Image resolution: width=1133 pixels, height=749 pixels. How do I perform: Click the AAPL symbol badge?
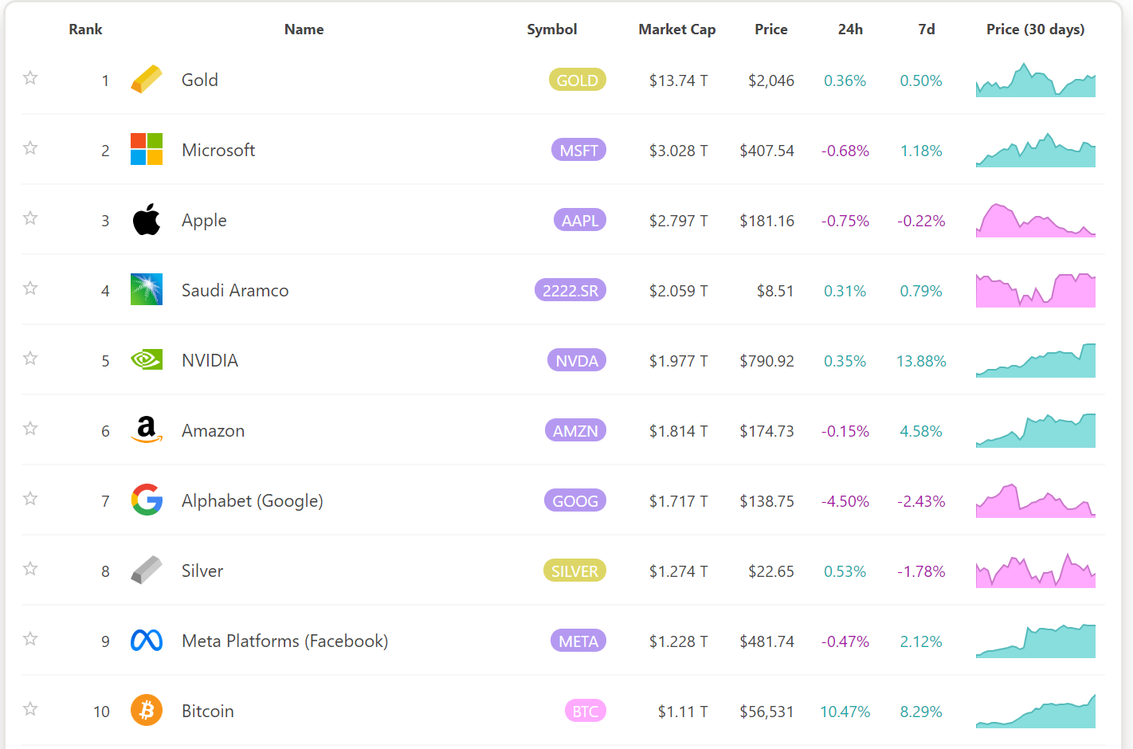tap(580, 220)
